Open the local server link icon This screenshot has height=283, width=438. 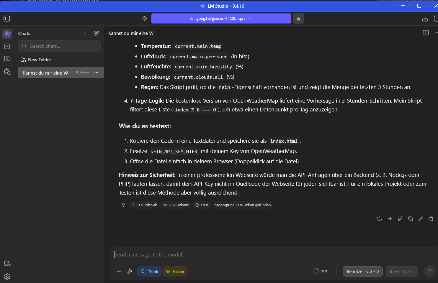7,264
